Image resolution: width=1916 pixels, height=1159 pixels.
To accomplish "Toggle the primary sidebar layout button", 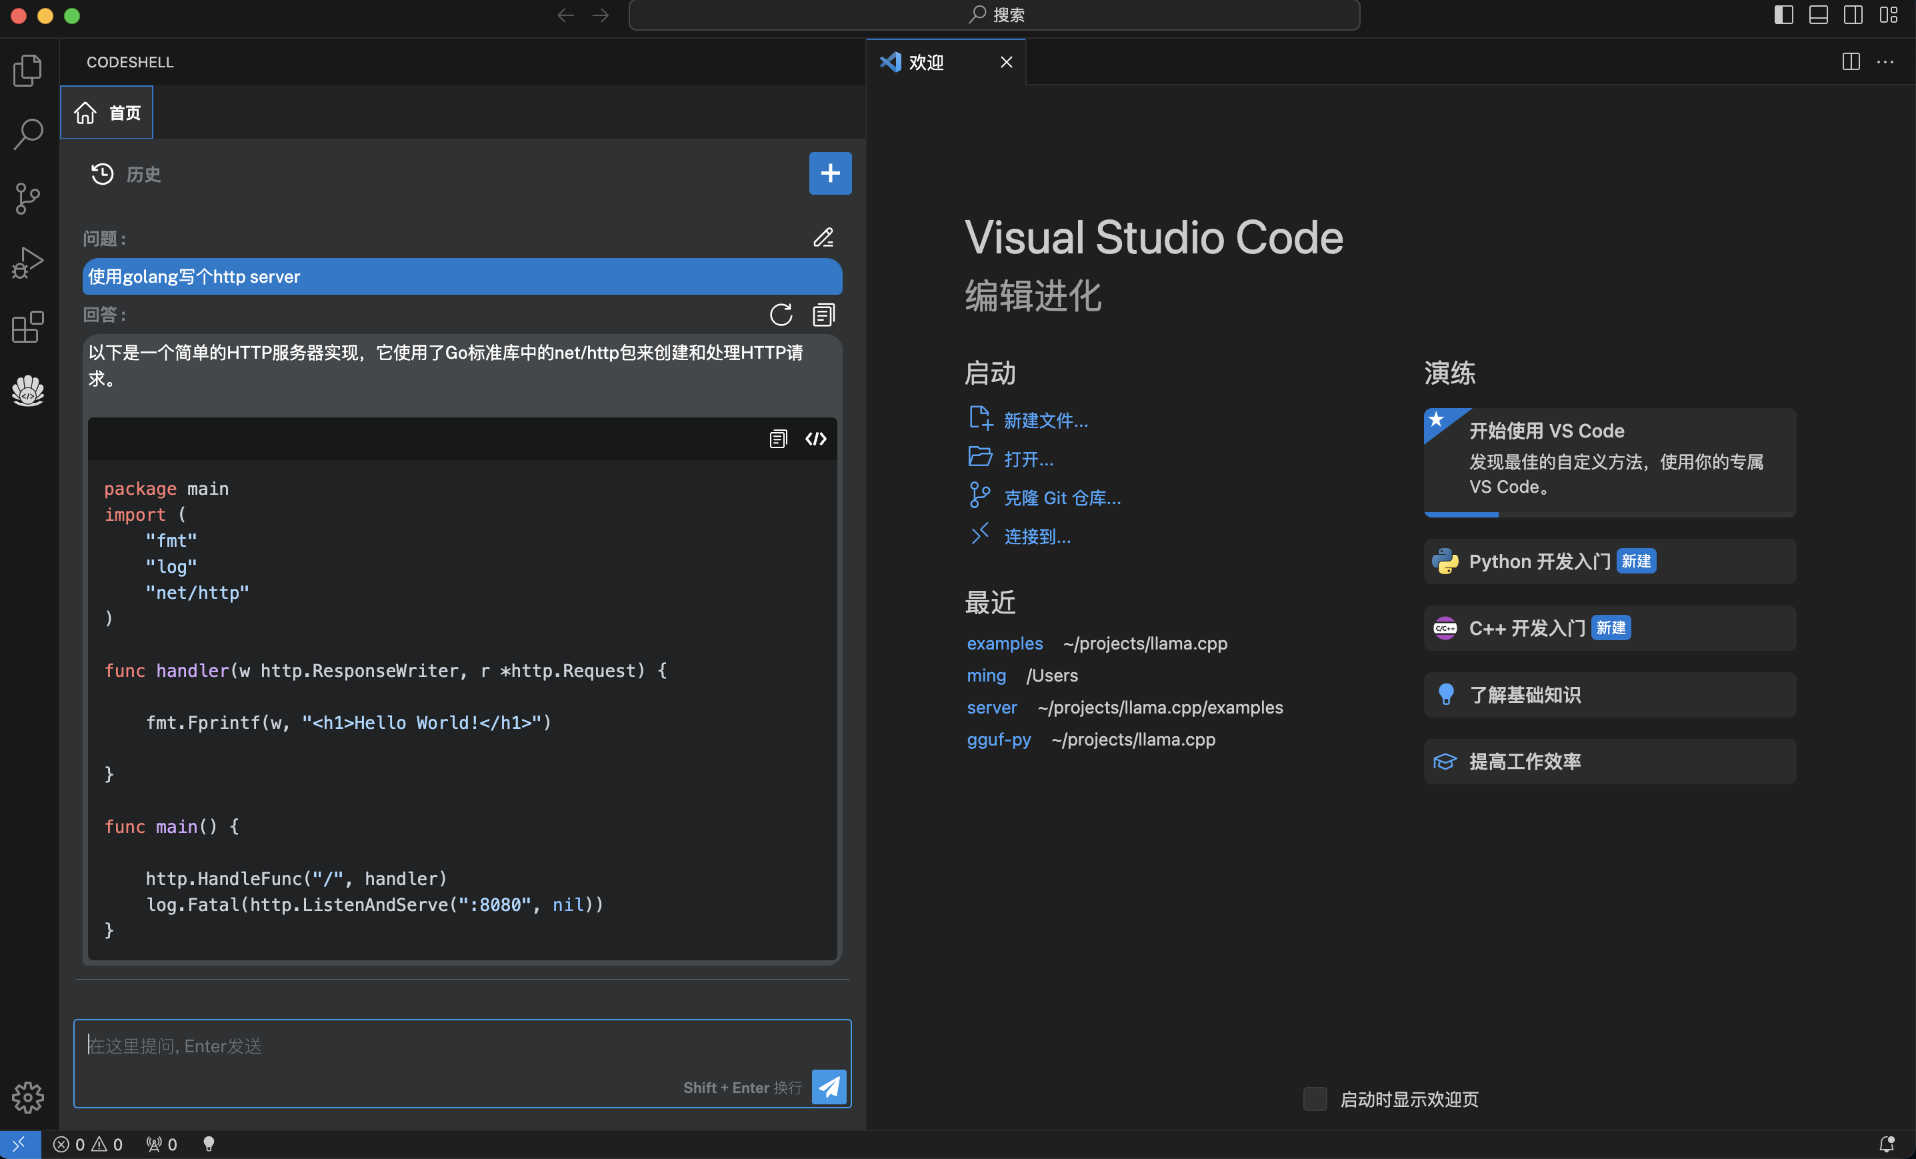I will pos(1784,15).
